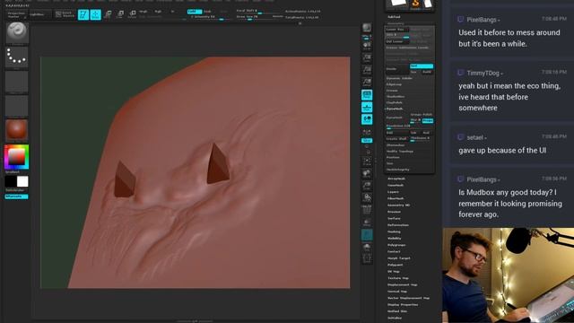Image resolution: width=574 pixels, height=323 pixels.
Task: Select the Move transform tool
Action: [108, 14]
